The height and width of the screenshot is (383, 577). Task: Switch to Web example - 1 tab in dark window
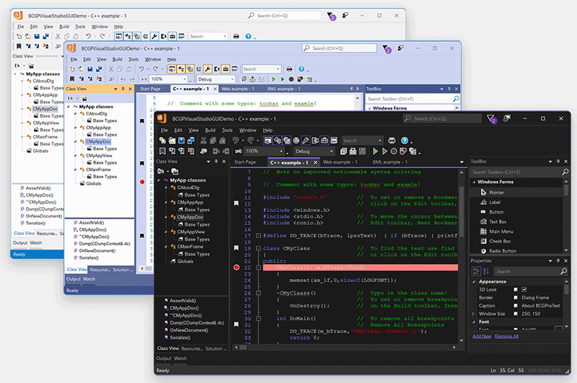340,162
